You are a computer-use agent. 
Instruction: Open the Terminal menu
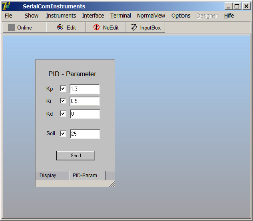tap(121, 16)
